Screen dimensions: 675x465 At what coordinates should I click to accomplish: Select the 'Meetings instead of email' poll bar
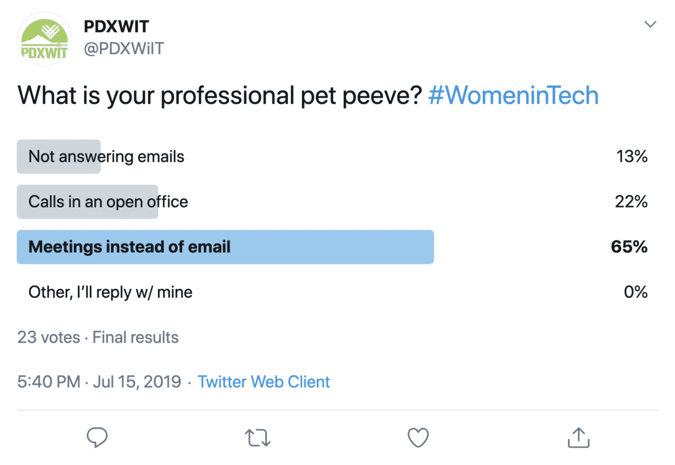pyautogui.click(x=225, y=247)
